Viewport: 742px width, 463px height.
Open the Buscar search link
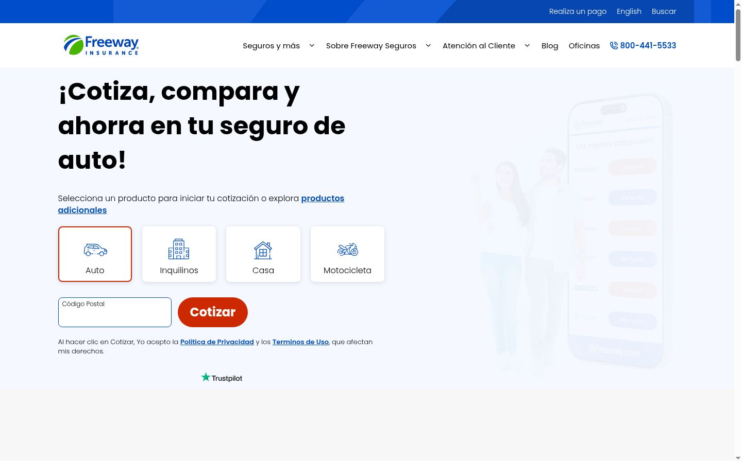point(664,11)
